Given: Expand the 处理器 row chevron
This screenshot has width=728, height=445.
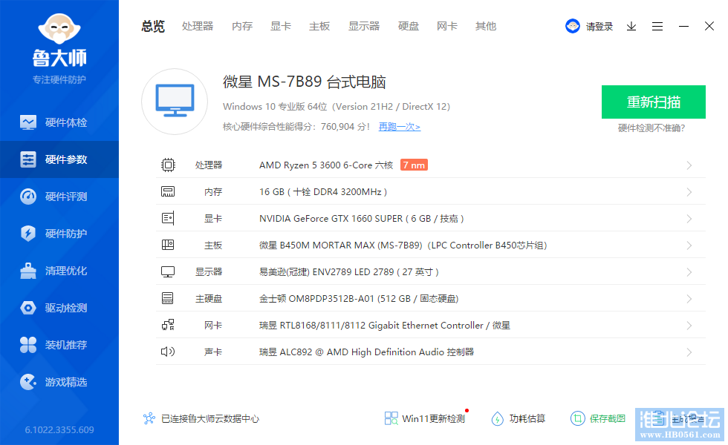Looking at the screenshot, I should 689,165.
